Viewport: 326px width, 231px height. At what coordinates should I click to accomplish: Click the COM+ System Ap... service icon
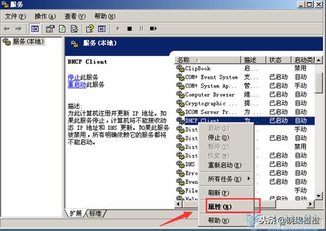(181, 86)
